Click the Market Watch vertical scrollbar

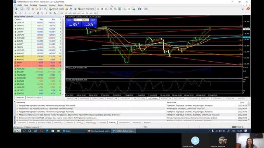tap(63, 57)
